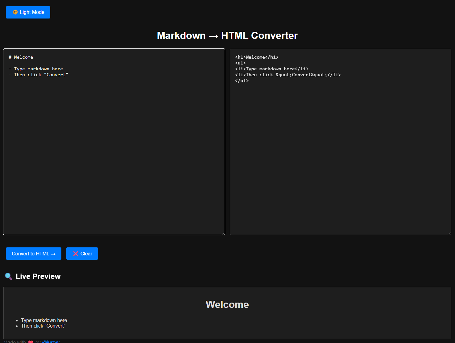455x343 pixels.
Task: Focus the markdown input text area
Action: click(114, 142)
